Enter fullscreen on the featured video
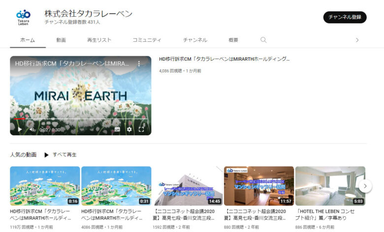 141,130
